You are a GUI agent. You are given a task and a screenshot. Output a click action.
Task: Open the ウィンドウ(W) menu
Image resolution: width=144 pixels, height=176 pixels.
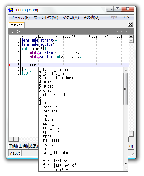coord(46,18)
